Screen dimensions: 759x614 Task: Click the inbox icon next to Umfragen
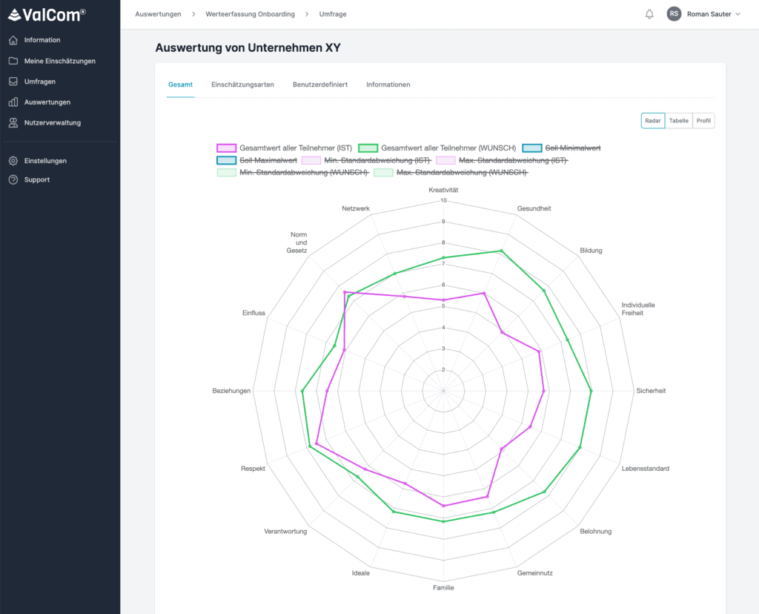coord(13,82)
